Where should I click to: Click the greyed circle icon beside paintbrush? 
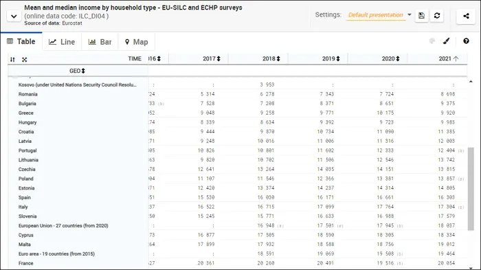(x=432, y=41)
